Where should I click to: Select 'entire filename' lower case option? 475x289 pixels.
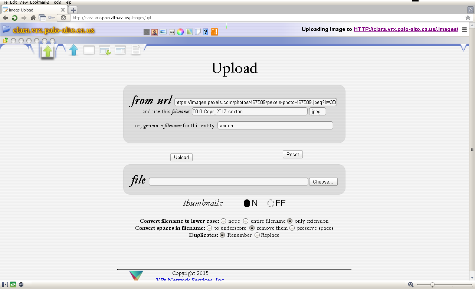pos(246,221)
